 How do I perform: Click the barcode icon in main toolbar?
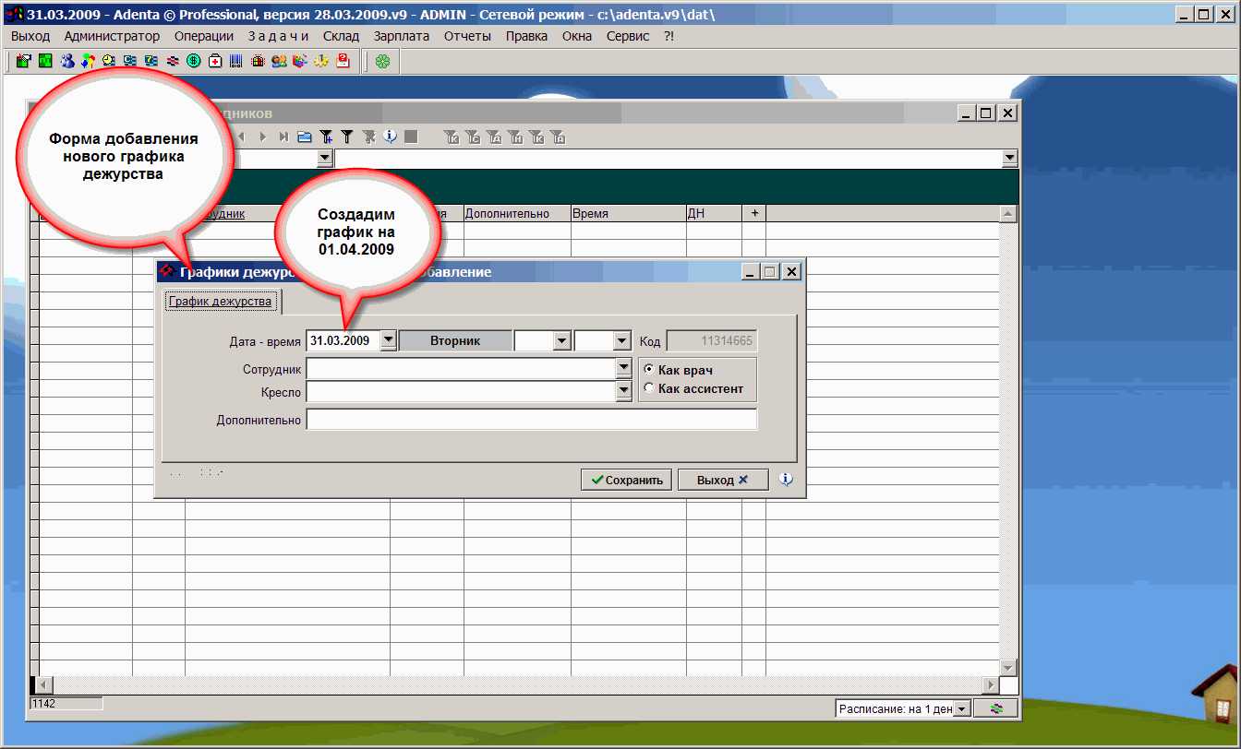point(236,61)
